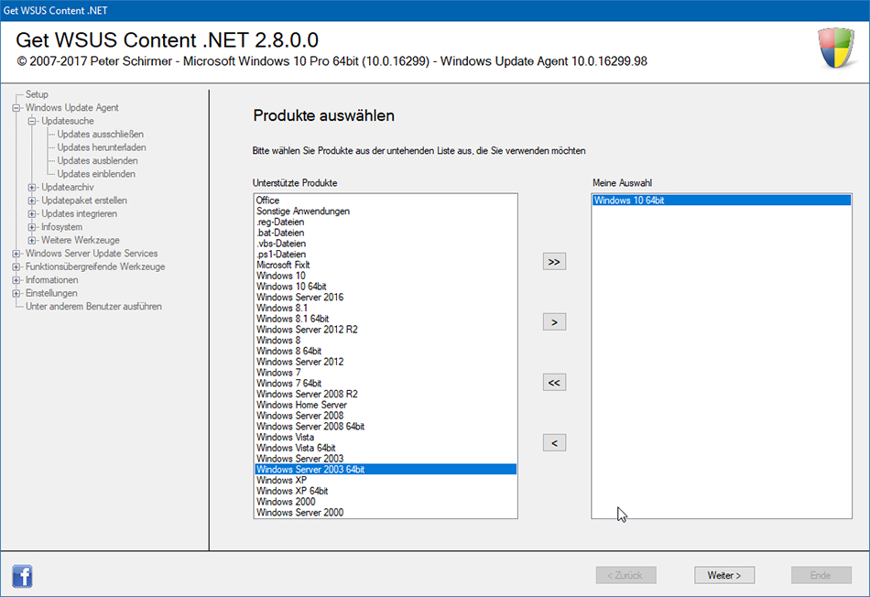
Task: Select Sonstige Anwendungen in the list
Action: [386, 211]
